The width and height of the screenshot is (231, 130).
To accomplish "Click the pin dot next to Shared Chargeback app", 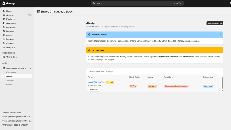I will 30,68.
